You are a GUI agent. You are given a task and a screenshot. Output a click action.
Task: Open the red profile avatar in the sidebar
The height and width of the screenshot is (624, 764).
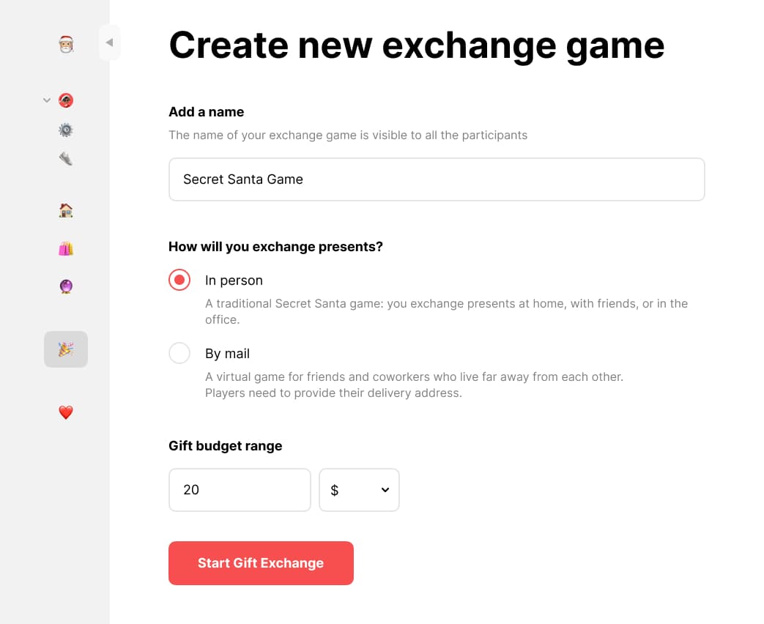tap(65, 100)
